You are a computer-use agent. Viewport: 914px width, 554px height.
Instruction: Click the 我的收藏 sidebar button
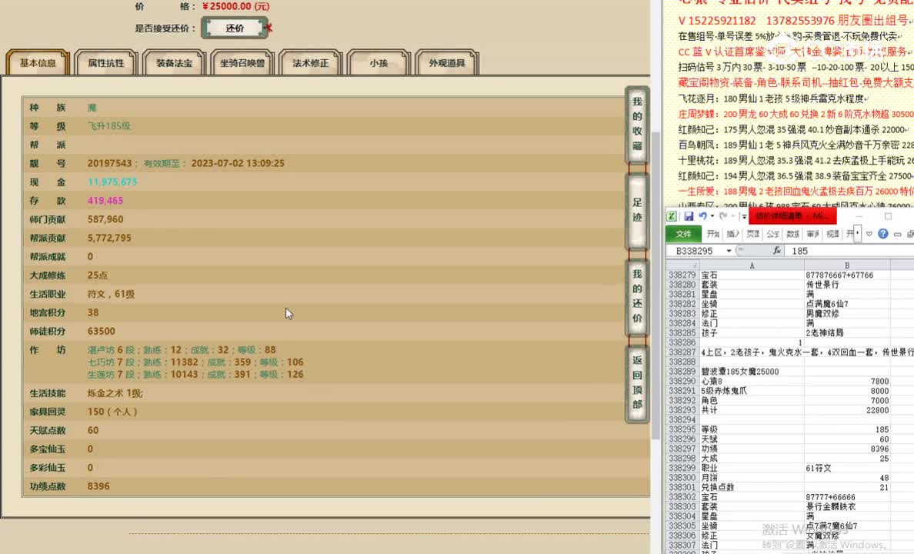tap(637, 123)
